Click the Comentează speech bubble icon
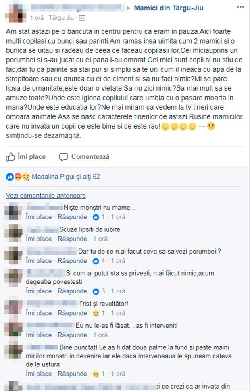Image resolution: width=250 pixels, height=391 pixels. coord(63,157)
